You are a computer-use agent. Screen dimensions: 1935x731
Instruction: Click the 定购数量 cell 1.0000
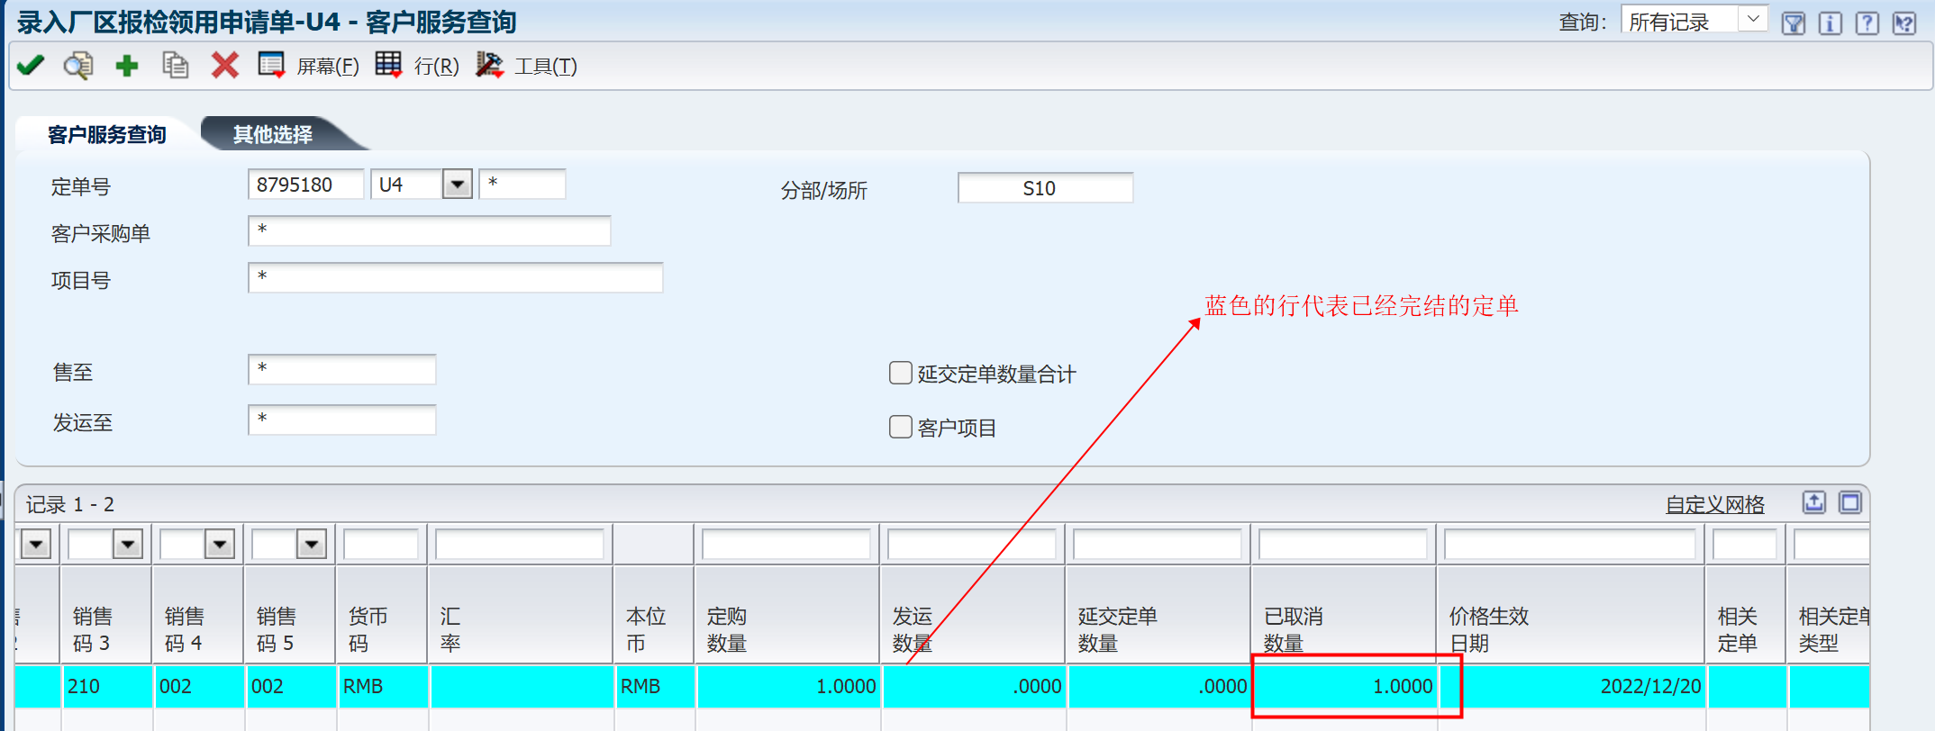tap(788, 686)
